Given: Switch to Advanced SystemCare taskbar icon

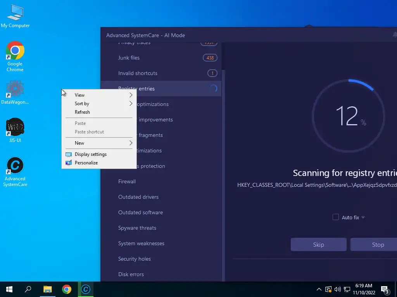Looking at the screenshot, I should pos(86,289).
